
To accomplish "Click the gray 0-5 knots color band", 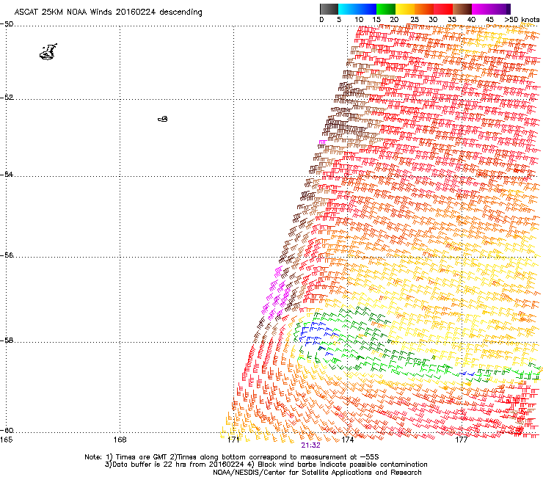I will (x=329, y=9).
